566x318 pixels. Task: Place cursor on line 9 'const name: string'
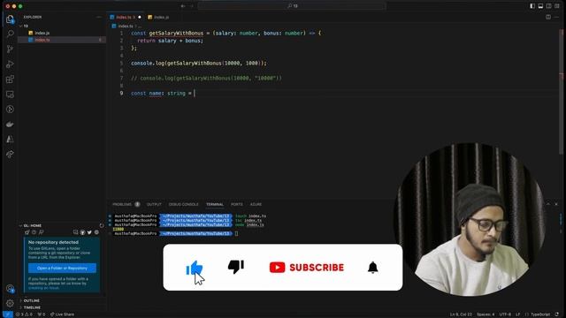pos(163,93)
